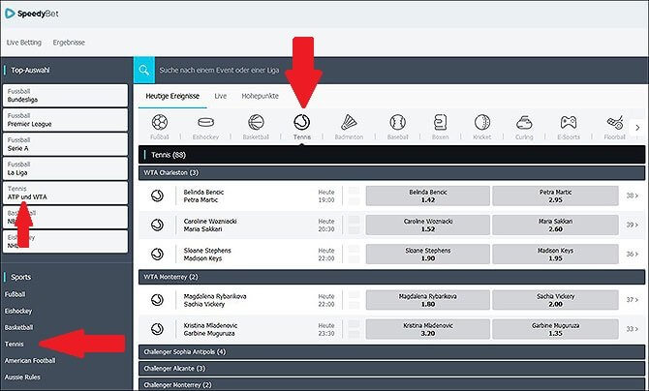Open 38 more markets for Bencic match
This screenshot has height=391, width=649.
pyautogui.click(x=632, y=195)
